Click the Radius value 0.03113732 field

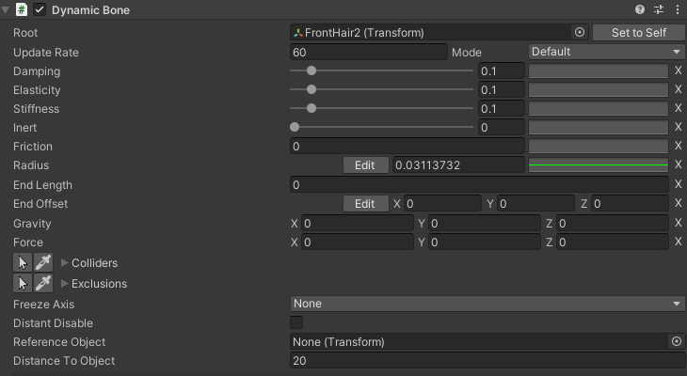click(458, 165)
